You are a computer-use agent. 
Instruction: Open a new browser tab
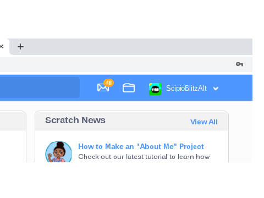click(20, 47)
